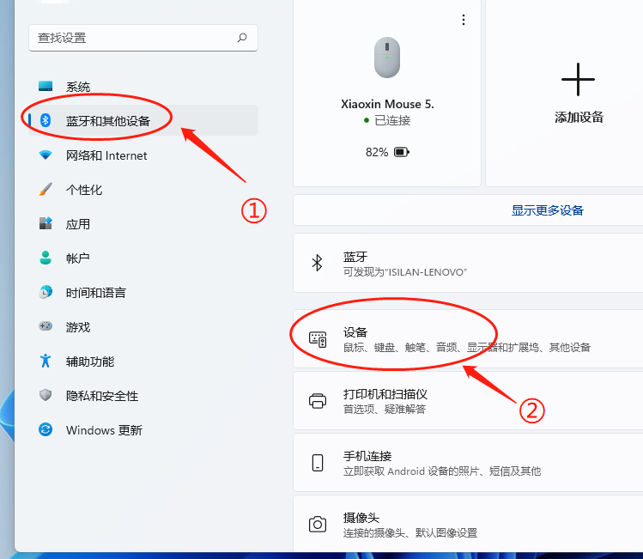Click the Xiaoxin Mouse device thumbnail

point(386,58)
